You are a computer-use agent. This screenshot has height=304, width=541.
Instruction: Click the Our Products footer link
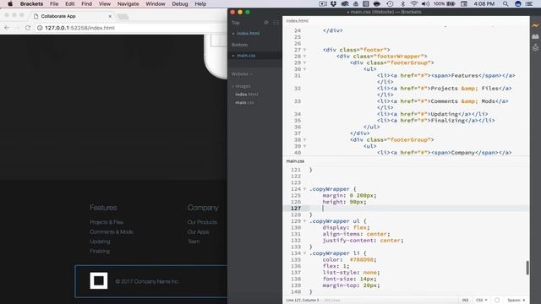click(202, 222)
